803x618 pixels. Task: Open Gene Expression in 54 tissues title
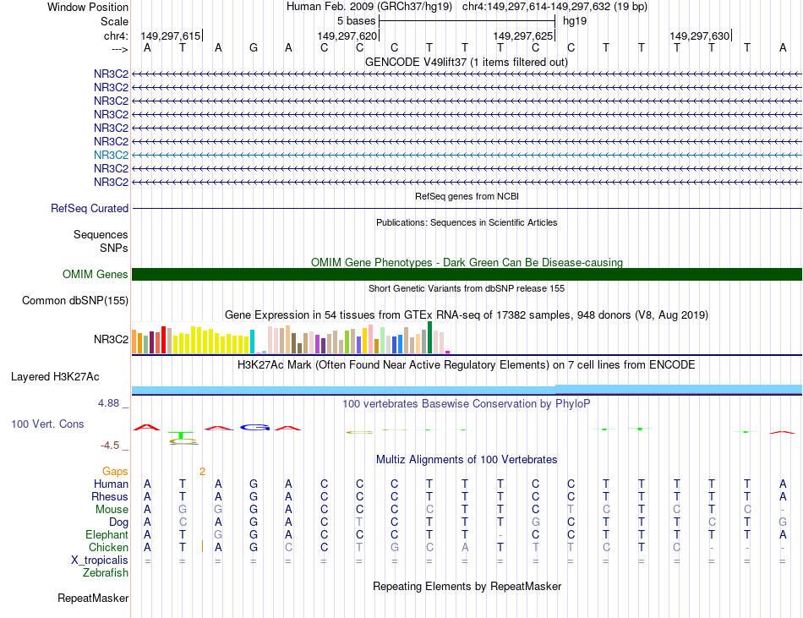pos(467,314)
